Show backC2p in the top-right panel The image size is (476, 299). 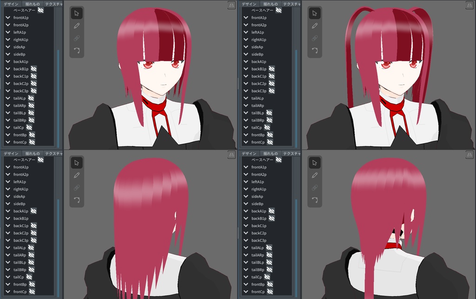click(x=271, y=83)
